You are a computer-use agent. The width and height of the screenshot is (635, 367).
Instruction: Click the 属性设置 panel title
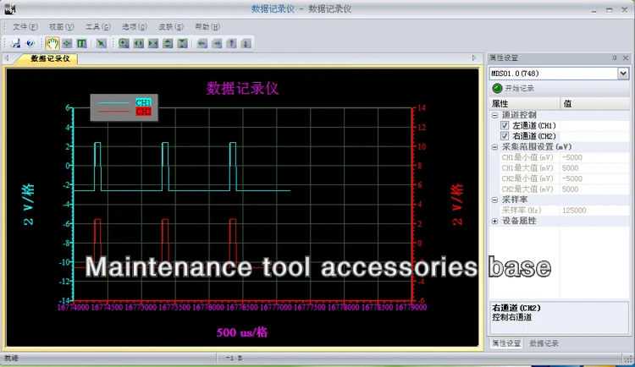[504, 58]
